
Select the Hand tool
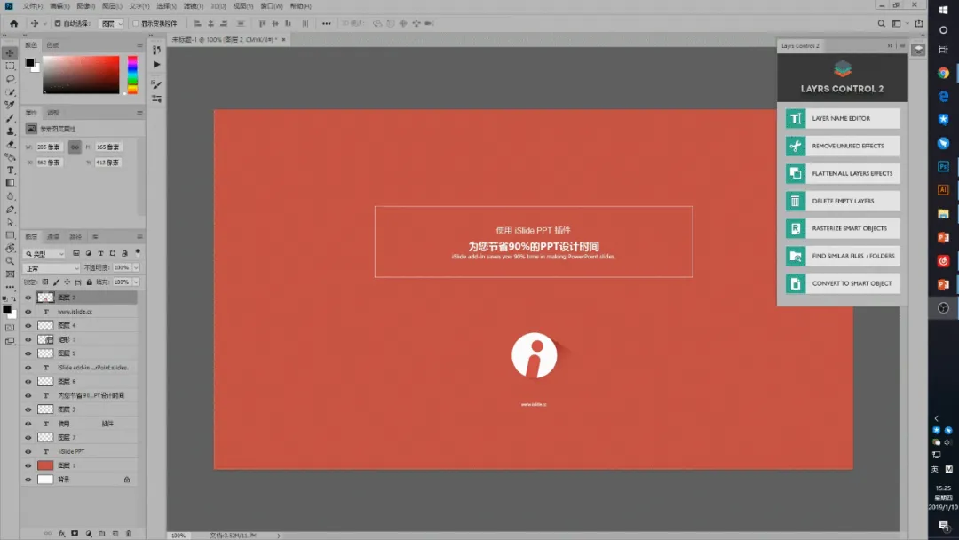click(10, 249)
